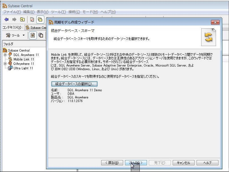Open the ツール dropdown in the toolbar

(x=16, y=35)
